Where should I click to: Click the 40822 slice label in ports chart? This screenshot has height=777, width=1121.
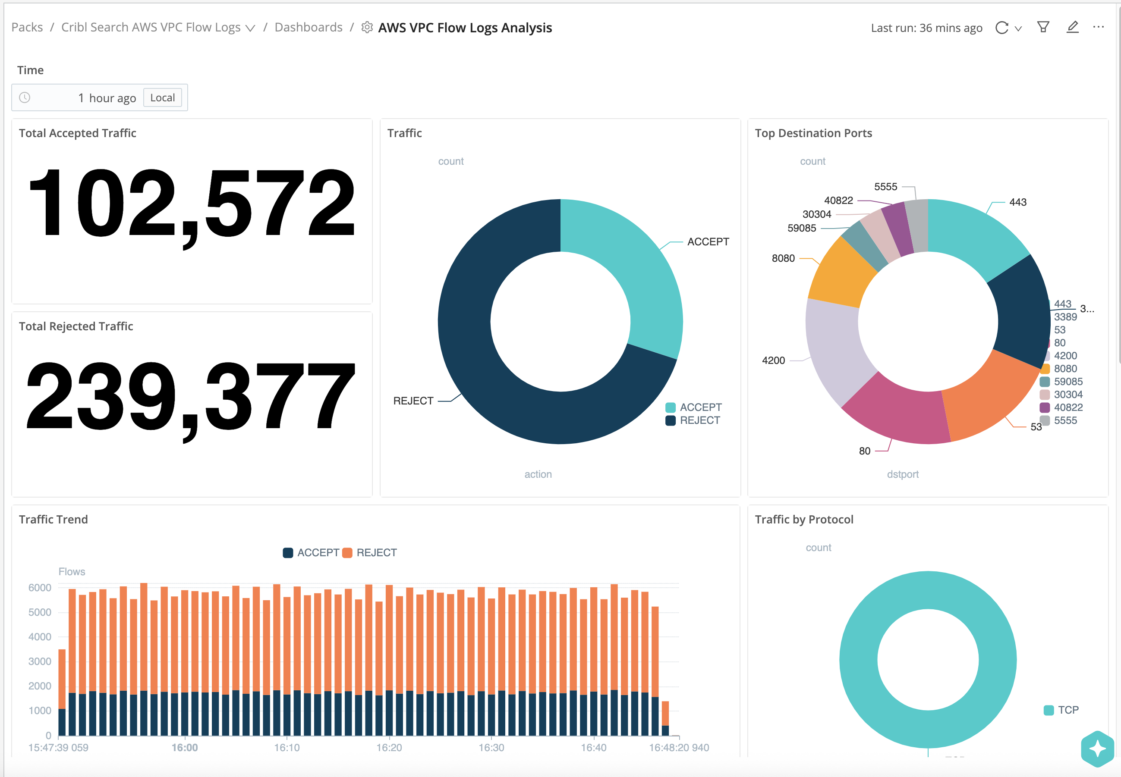pyautogui.click(x=838, y=201)
